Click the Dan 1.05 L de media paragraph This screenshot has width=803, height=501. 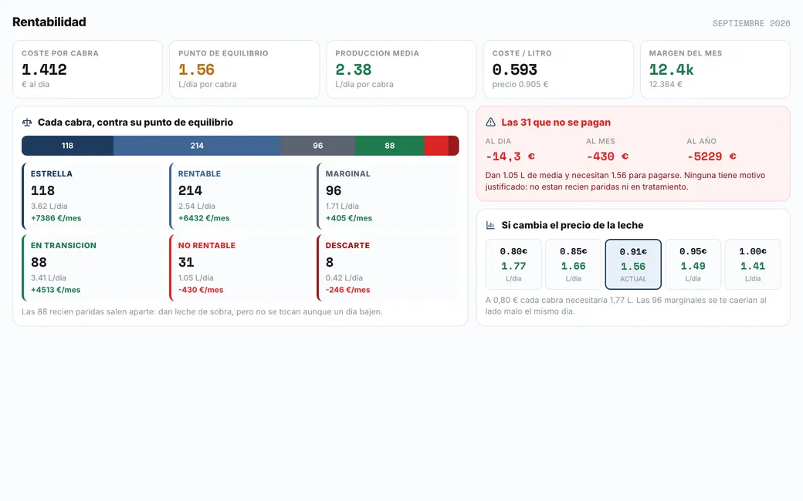pyautogui.click(x=625, y=181)
